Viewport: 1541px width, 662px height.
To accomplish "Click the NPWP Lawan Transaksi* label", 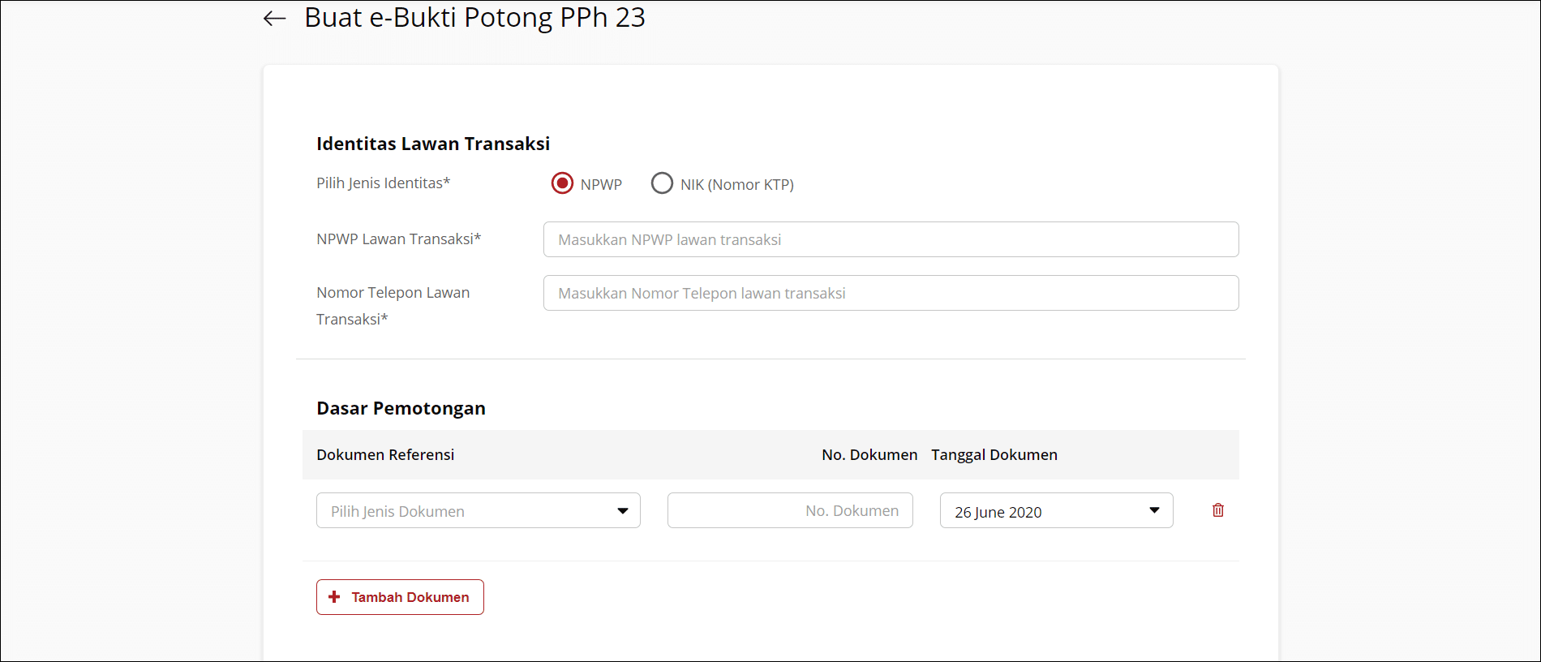I will coord(398,239).
